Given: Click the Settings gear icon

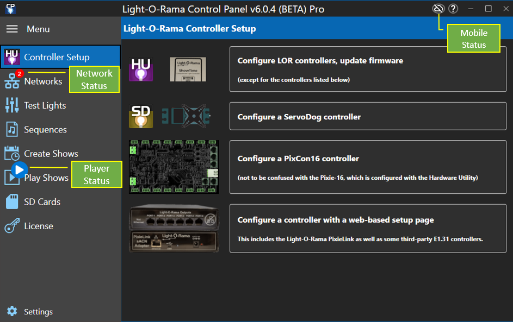Looking at the screenshot, I should point(12,312).
